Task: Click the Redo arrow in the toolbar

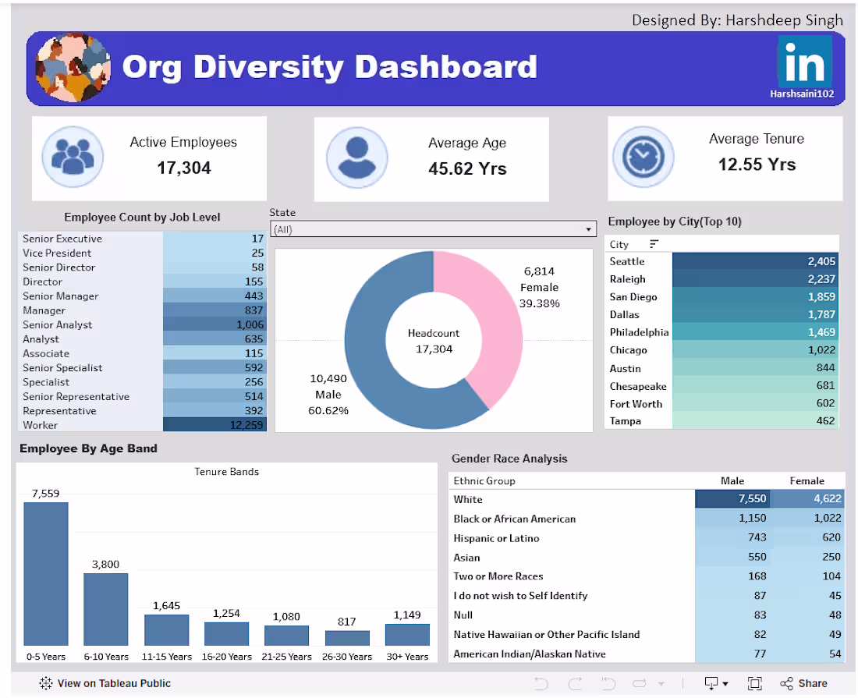Action: (x=575, y=683)
